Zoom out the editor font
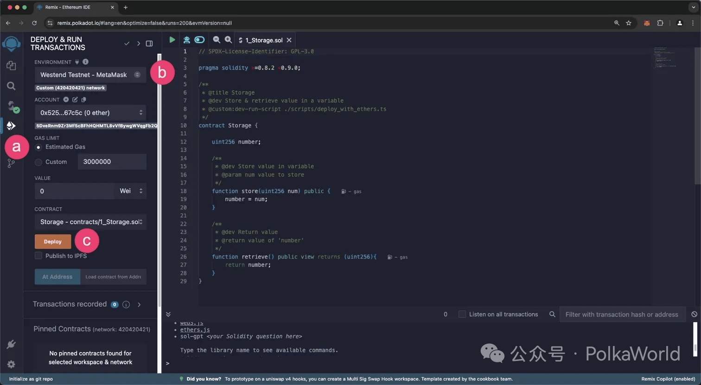701x385 pixels. pos(217,40)
